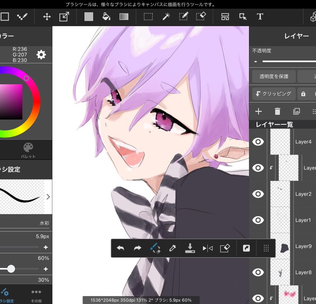Viewport: 316px width, 304px height.
Task: Open color settings gear
Action: pyautogui.click(x=41, y=55)
